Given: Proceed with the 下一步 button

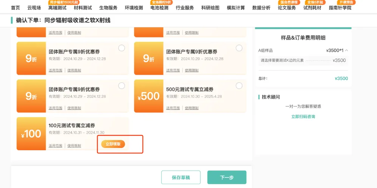Looking at the screenshot, I should (227, 177).
